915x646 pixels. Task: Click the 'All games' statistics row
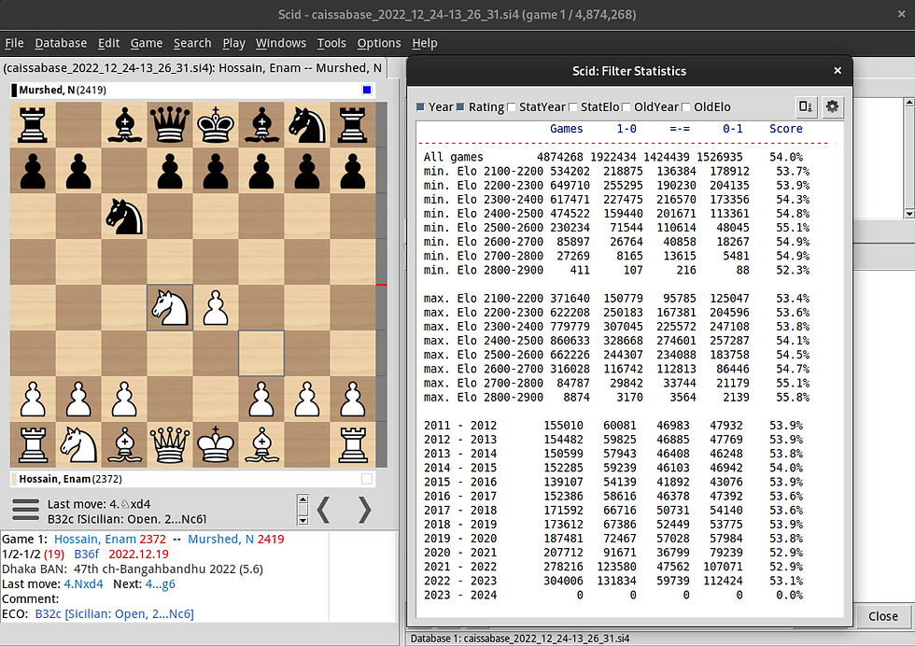(x=613, y=157)
